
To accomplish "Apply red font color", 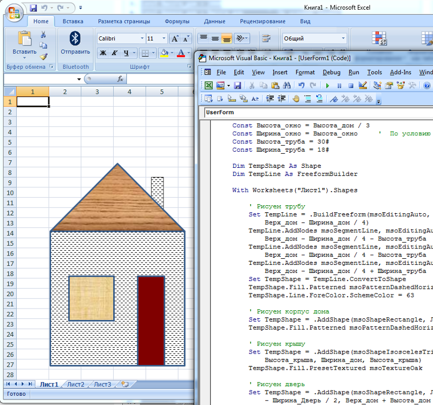I will (181, 53).
